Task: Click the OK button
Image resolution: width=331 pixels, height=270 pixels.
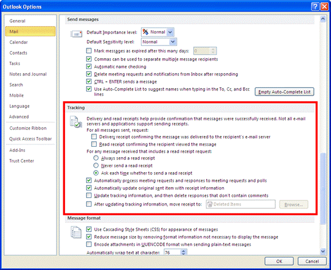Action: (x=279, y=261)
